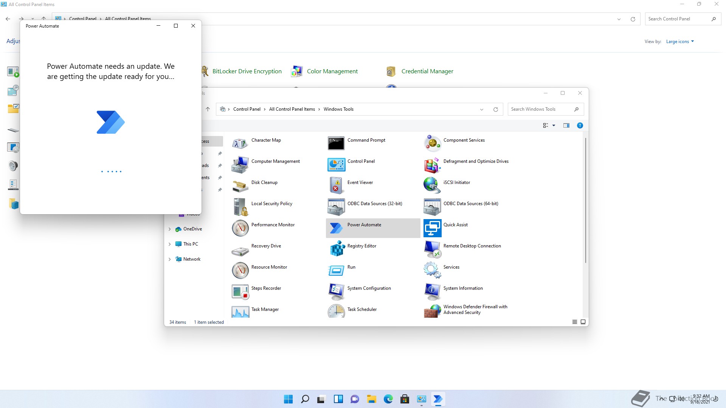Expand the This PC tree node
The image size is (726, 408).
point(169,244)
